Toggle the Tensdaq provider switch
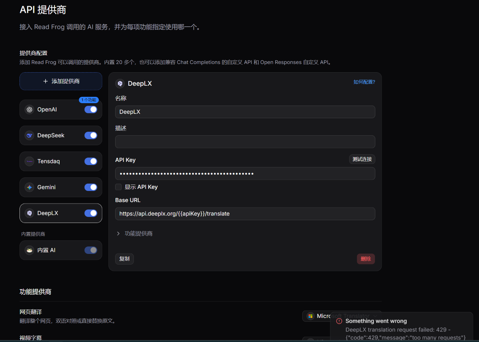 pos(91,161)
